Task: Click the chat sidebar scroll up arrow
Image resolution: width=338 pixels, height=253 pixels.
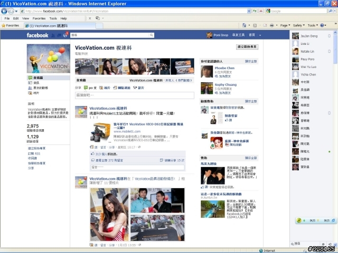Action: coord(335,33)
